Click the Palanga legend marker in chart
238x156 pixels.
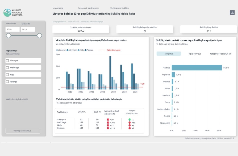point(85,50)
